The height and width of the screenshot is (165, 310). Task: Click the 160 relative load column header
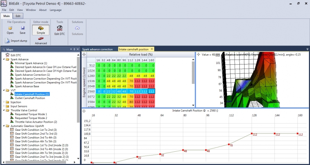[152, 60]
